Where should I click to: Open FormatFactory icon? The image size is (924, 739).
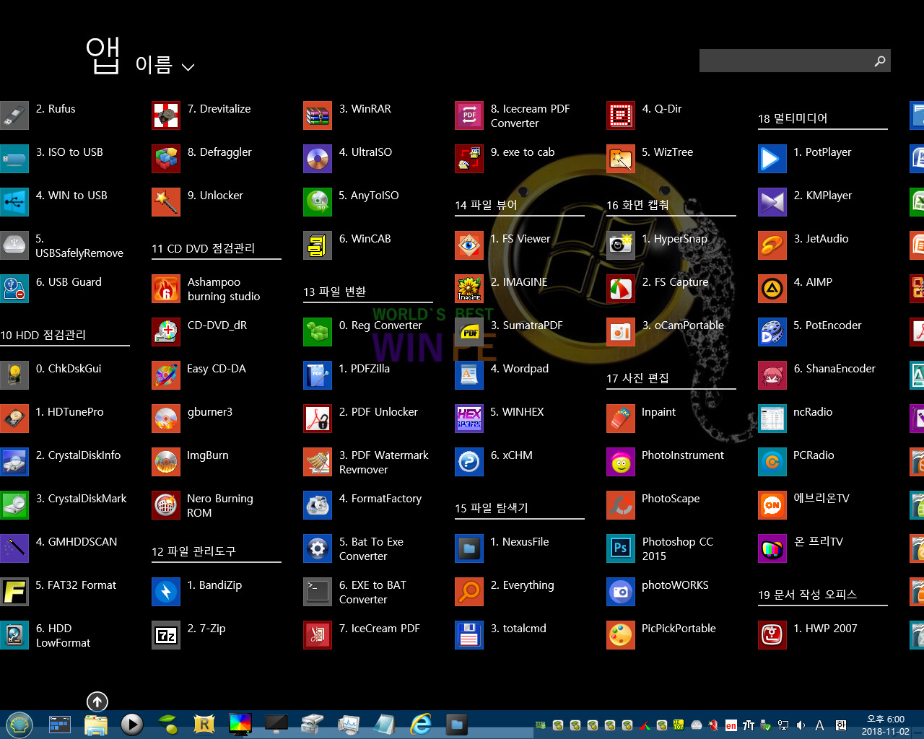pyautogui.click(x=318, y=505)
